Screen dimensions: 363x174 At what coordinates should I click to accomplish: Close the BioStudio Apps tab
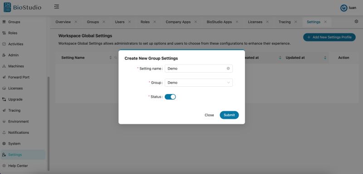(237, 22)
